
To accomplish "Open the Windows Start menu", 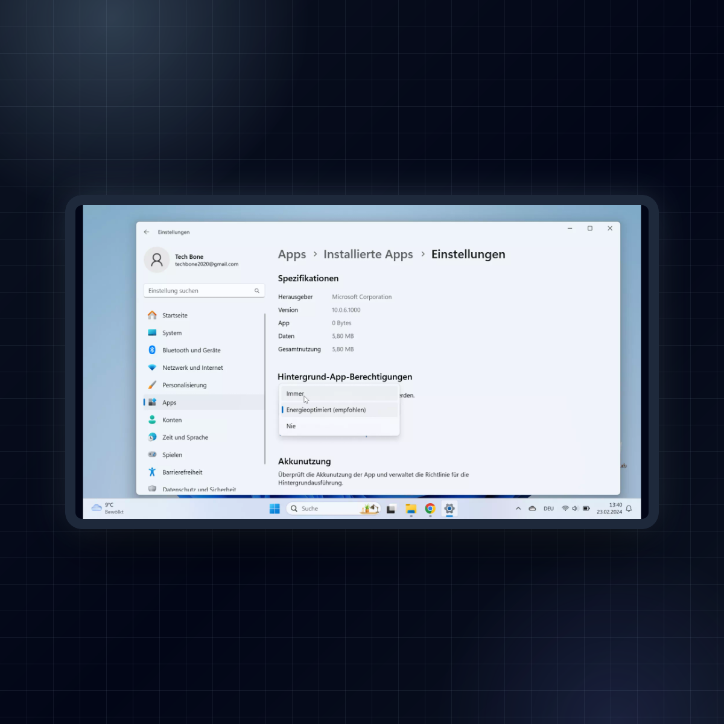I will point(275,509).
